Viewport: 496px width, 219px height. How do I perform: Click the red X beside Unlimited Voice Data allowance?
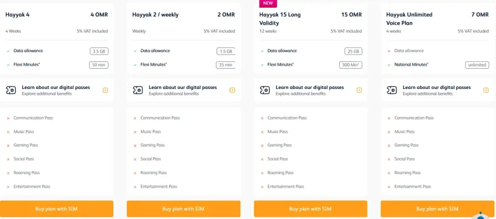(389, 51)
